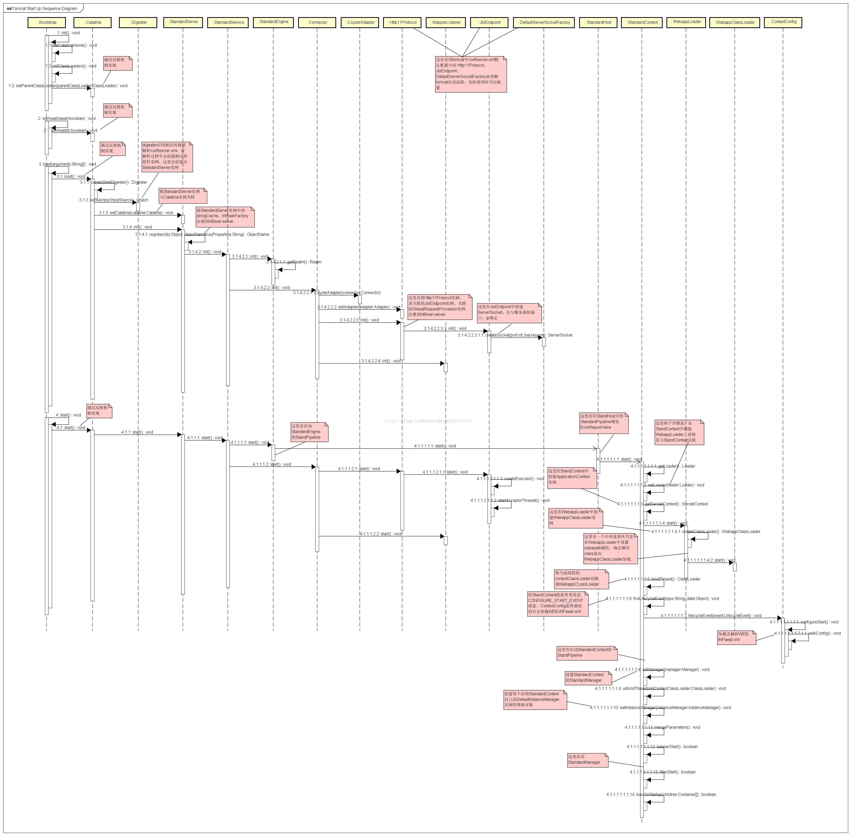Click message 'createExecutor() : void'
Image resolution: width=851 pixels, height=836 pixels.
pyautogui.click(x=510, y=479)
